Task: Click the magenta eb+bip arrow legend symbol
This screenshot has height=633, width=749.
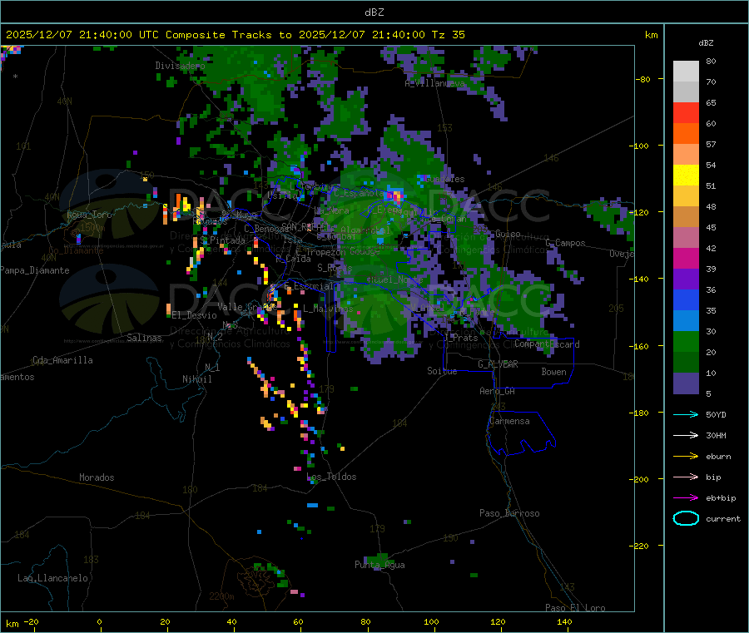Action: (x=686, y=498)
